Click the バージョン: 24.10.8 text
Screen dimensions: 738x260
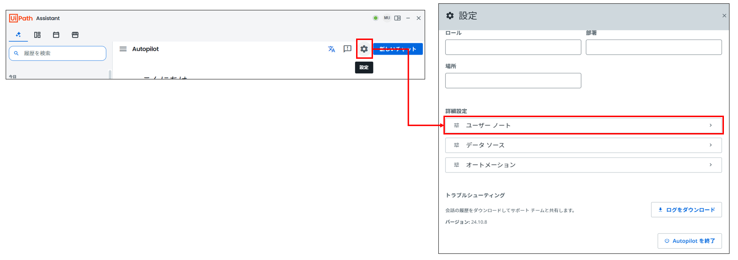pos(466,222)
